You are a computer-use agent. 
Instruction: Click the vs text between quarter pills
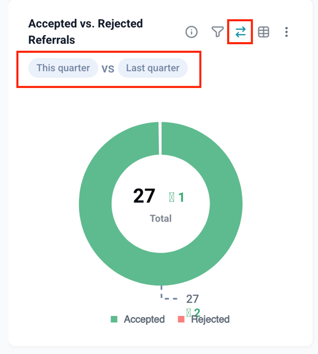coord(108,69)
